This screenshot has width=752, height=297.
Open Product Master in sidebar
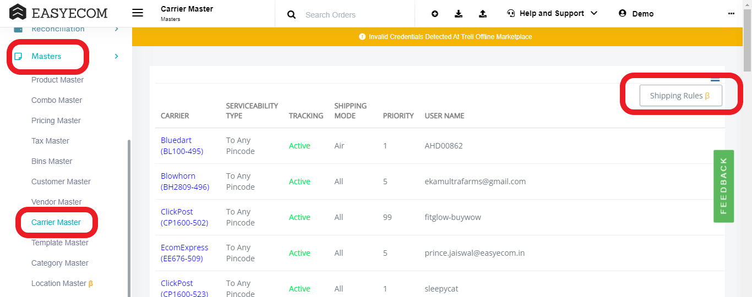(58, 80)
